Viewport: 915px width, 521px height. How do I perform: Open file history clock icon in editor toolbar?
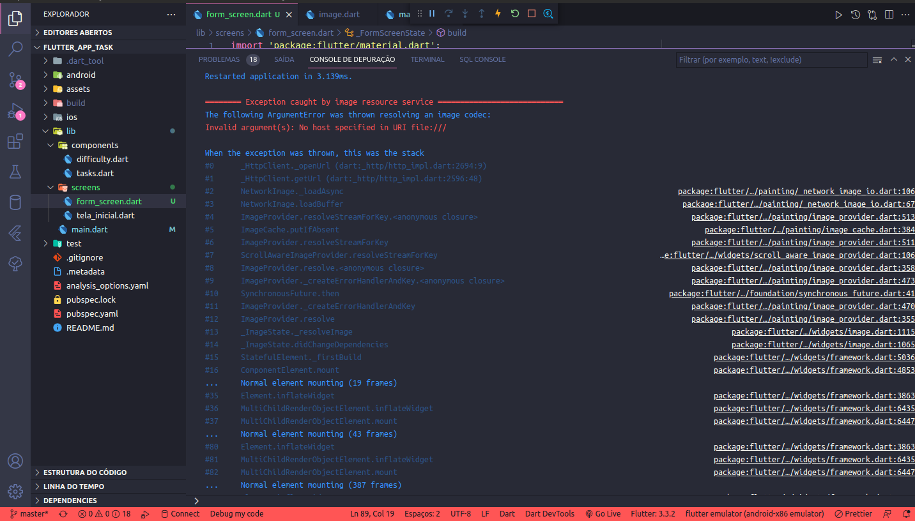(x=856, y=15)
